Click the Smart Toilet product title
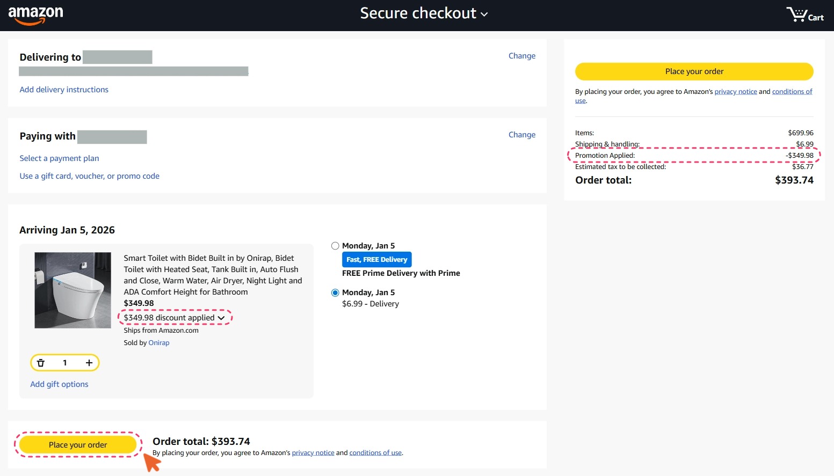The height and width of the screenshot is (476, 834). (213, 275)
